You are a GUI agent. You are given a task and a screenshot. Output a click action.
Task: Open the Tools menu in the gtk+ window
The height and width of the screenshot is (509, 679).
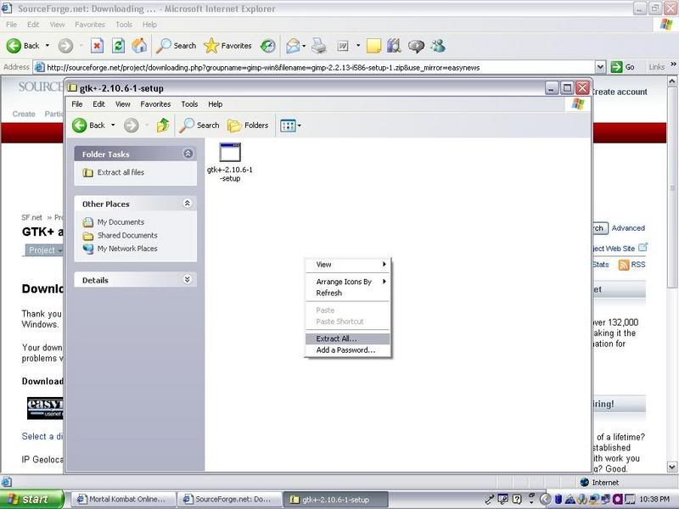(189, 104)
